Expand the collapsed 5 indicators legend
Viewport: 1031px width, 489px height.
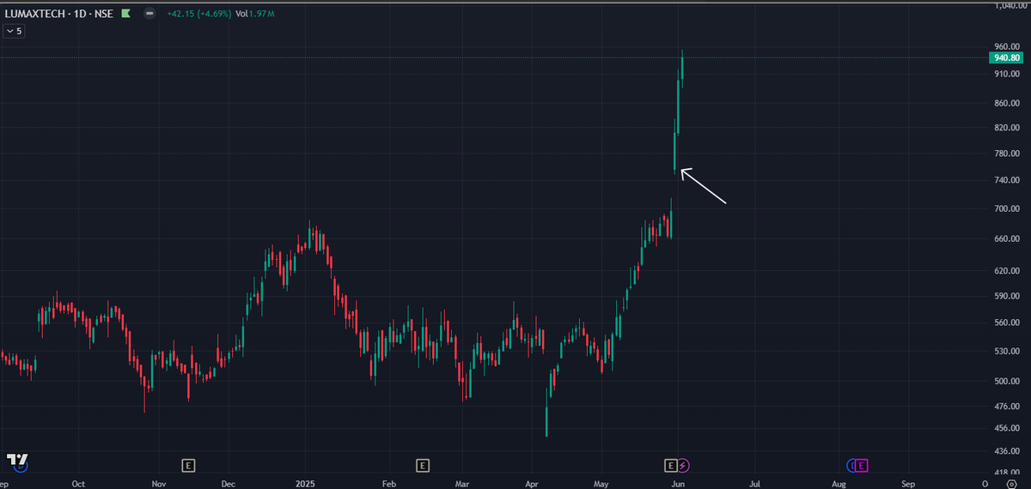coord(15,31)
